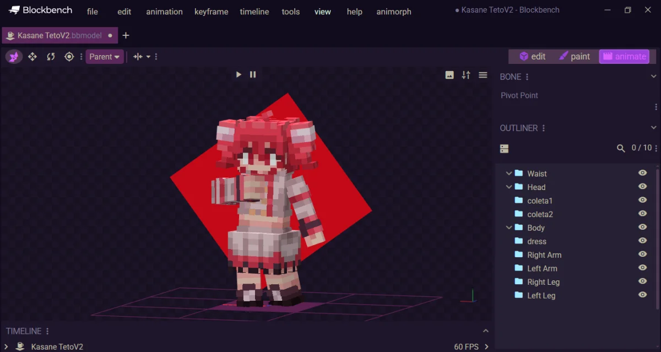Viewport: 661px width, 352px height.
Task: Select the Left Leg bone
Action: tap(541, 296)
